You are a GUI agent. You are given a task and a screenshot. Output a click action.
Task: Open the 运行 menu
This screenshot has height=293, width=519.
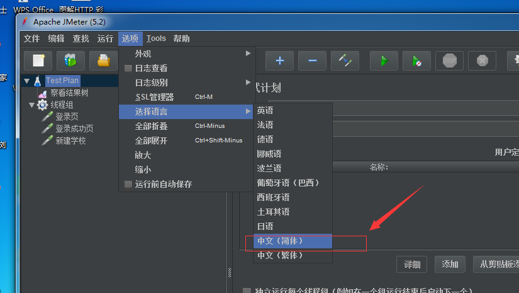(x=105, y=38)
